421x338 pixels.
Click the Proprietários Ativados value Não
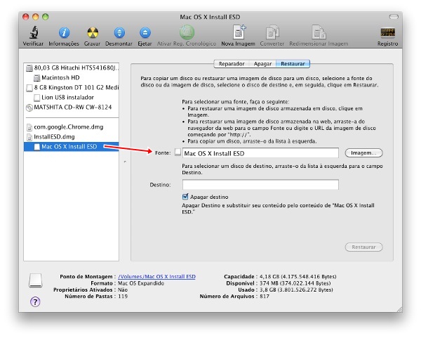click(x=123, y=290)
